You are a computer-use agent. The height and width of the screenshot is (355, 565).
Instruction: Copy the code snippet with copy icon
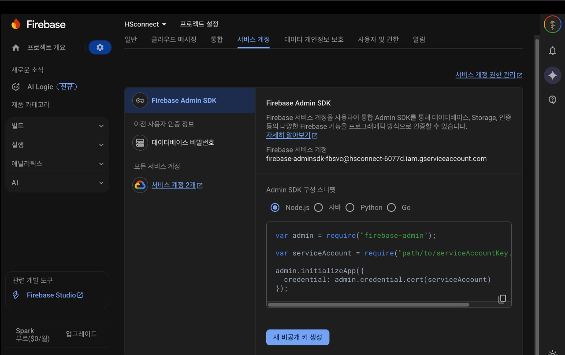pos(502,299)
